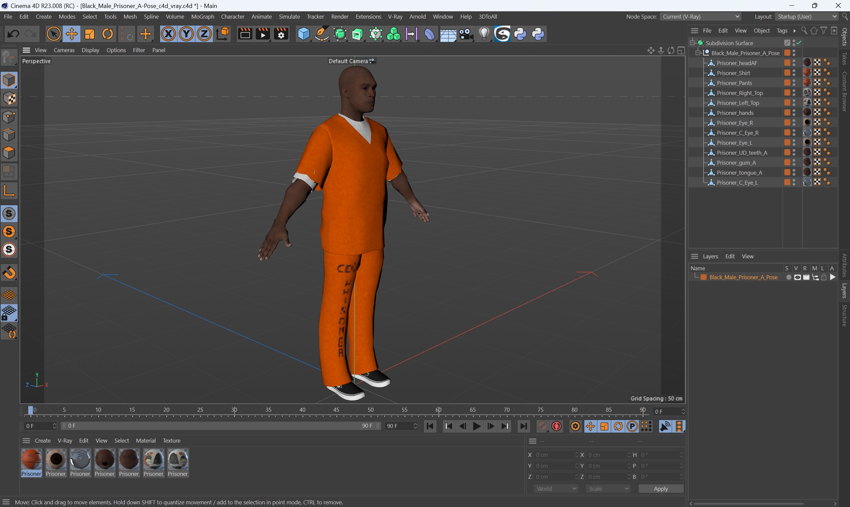Collapse the Subdivision Surface tree node

click(692, 43)
